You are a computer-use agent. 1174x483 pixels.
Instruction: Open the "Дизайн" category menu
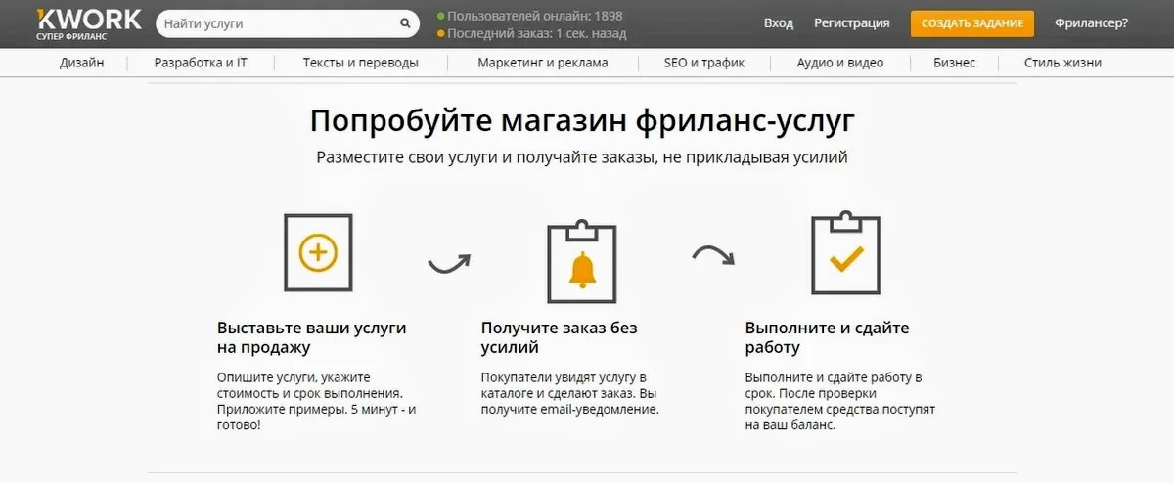[81, 63]
